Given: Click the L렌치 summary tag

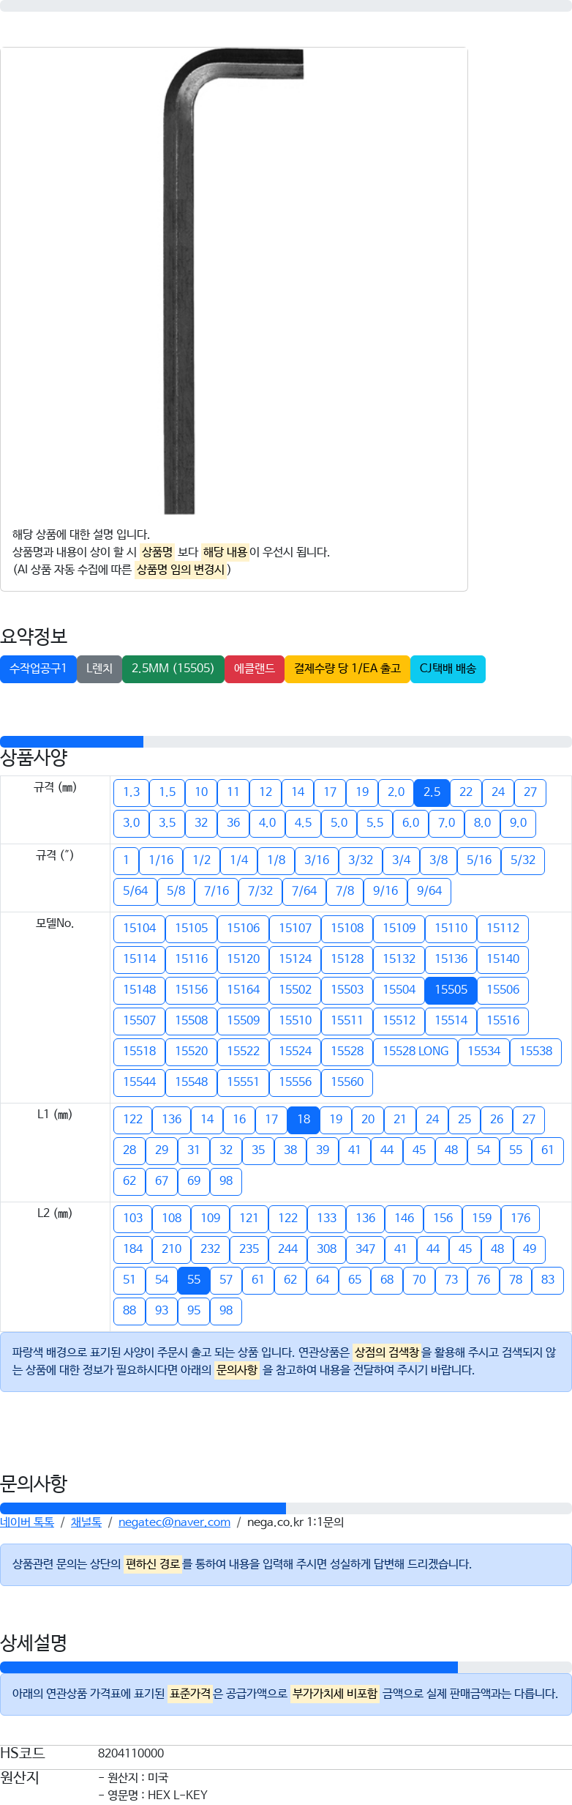Looking at the screenshot, I should pos(99,669).
